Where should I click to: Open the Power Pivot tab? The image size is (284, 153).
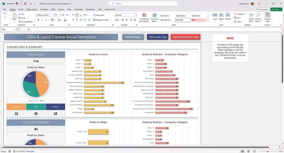[x=110, y=9]
